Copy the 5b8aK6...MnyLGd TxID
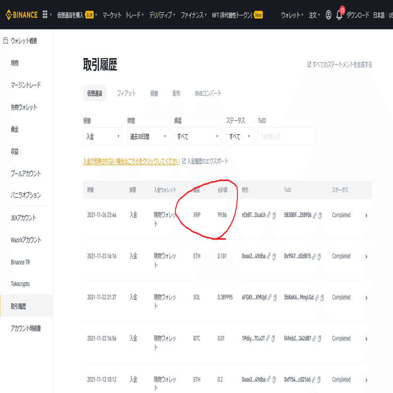This screenshot has height=393, width=393. tap(322, 298)
